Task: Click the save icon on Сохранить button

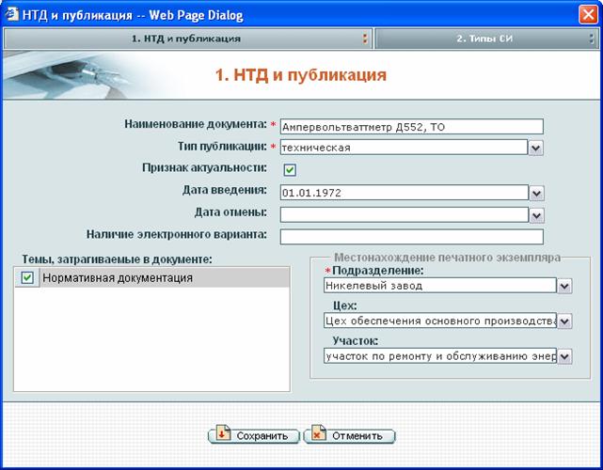Action: click(223, 433)
